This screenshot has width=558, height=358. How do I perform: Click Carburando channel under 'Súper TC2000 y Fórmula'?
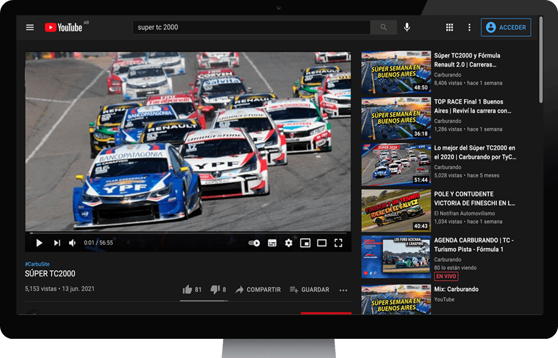click(448, 75)
